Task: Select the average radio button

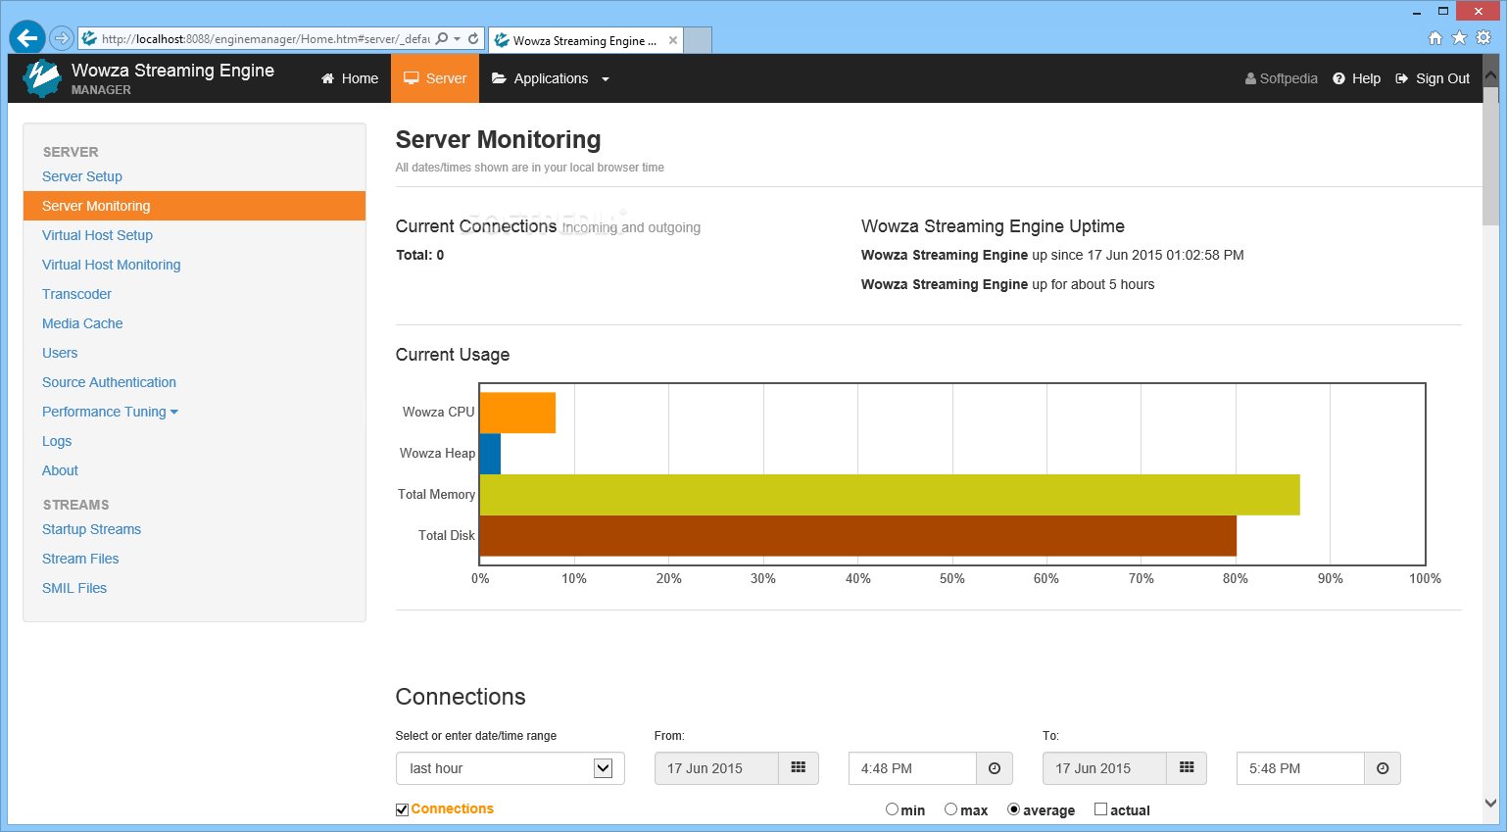Action: [1014, 809]
